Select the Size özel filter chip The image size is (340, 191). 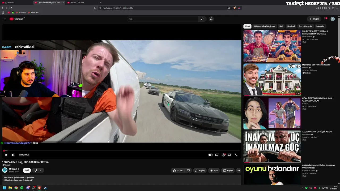tap(291, 26)
